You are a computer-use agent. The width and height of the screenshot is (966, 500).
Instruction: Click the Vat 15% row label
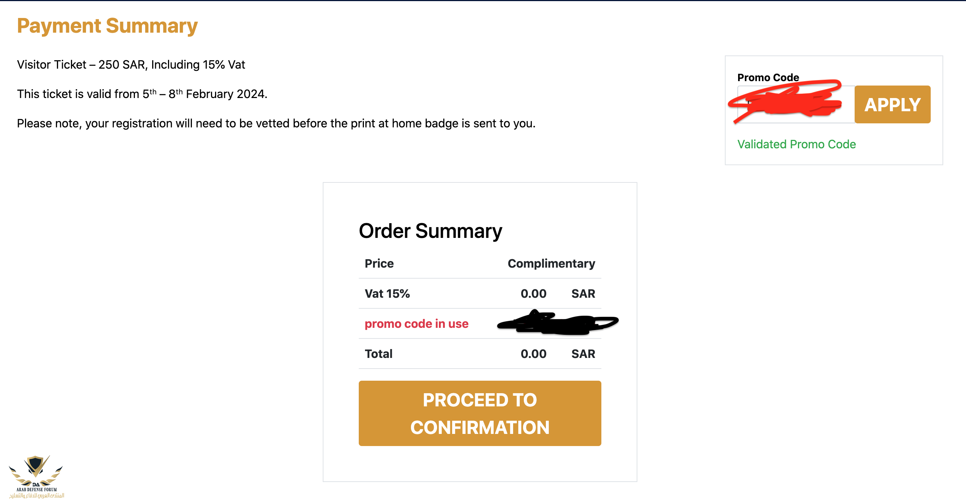pos(387,293)
